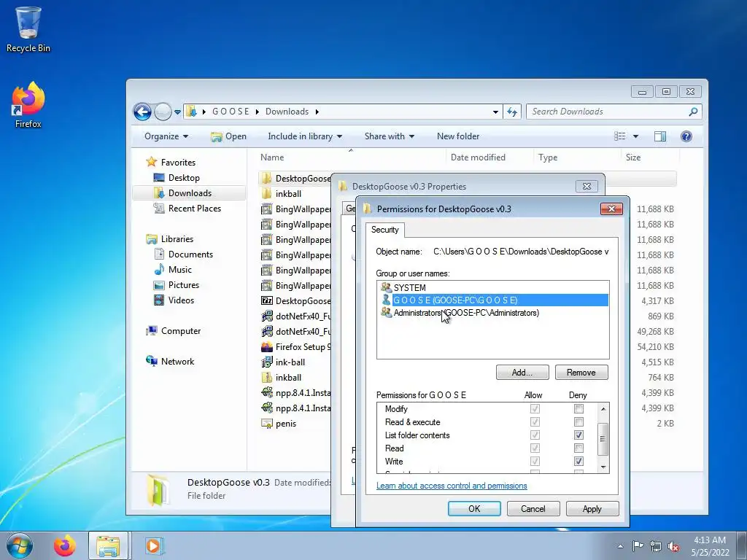The width and height of the screenshot is (747, 560).
Task: Toggle Deny checkbox for Read & execute
Action: (x=578, y=422)
